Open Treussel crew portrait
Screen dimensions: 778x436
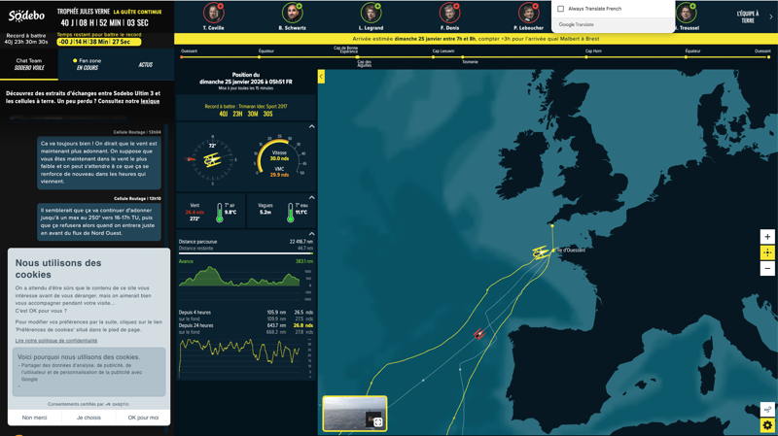[686, 14]
